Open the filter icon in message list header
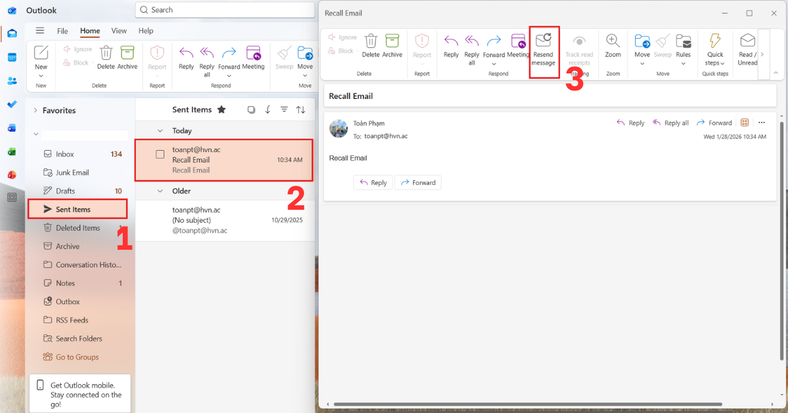This screenshot has height=413, width=788. click(x=284, y=109)
